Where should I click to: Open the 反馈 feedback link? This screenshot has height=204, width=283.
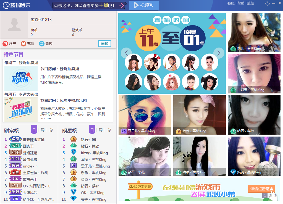pyautogui.click(x=250, y=3)
